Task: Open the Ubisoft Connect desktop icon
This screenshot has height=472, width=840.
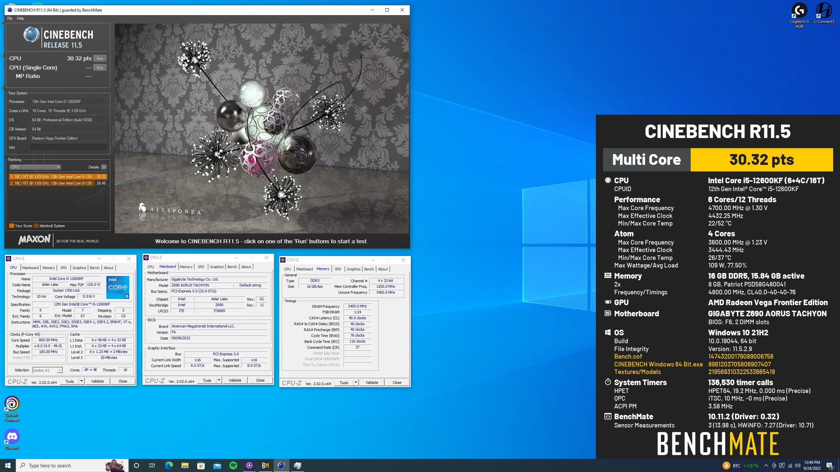Action: 12,409
